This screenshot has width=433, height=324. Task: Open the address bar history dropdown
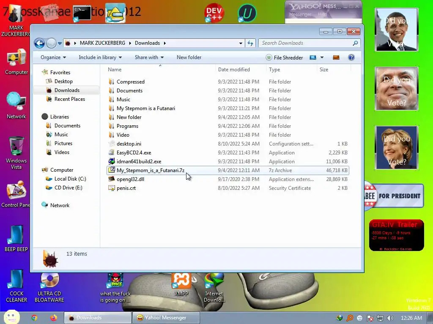click(241, 43)
